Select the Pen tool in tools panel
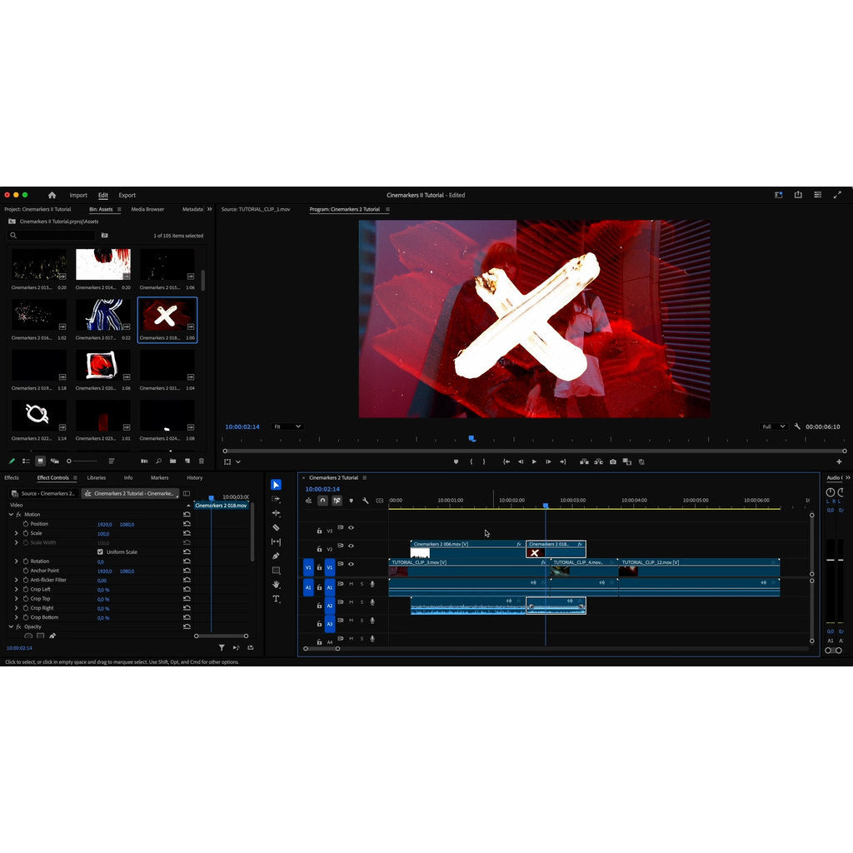Screen dimensions: 853x853 click(x=276, y=556)
